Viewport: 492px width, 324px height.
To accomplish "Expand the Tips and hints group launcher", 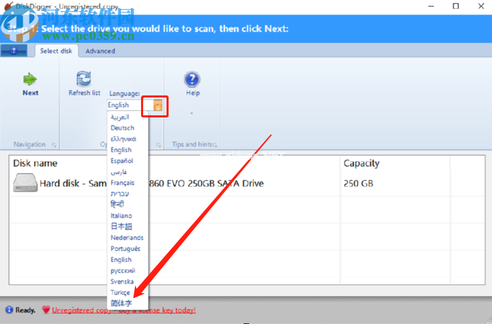I will [x=215, y=145].
